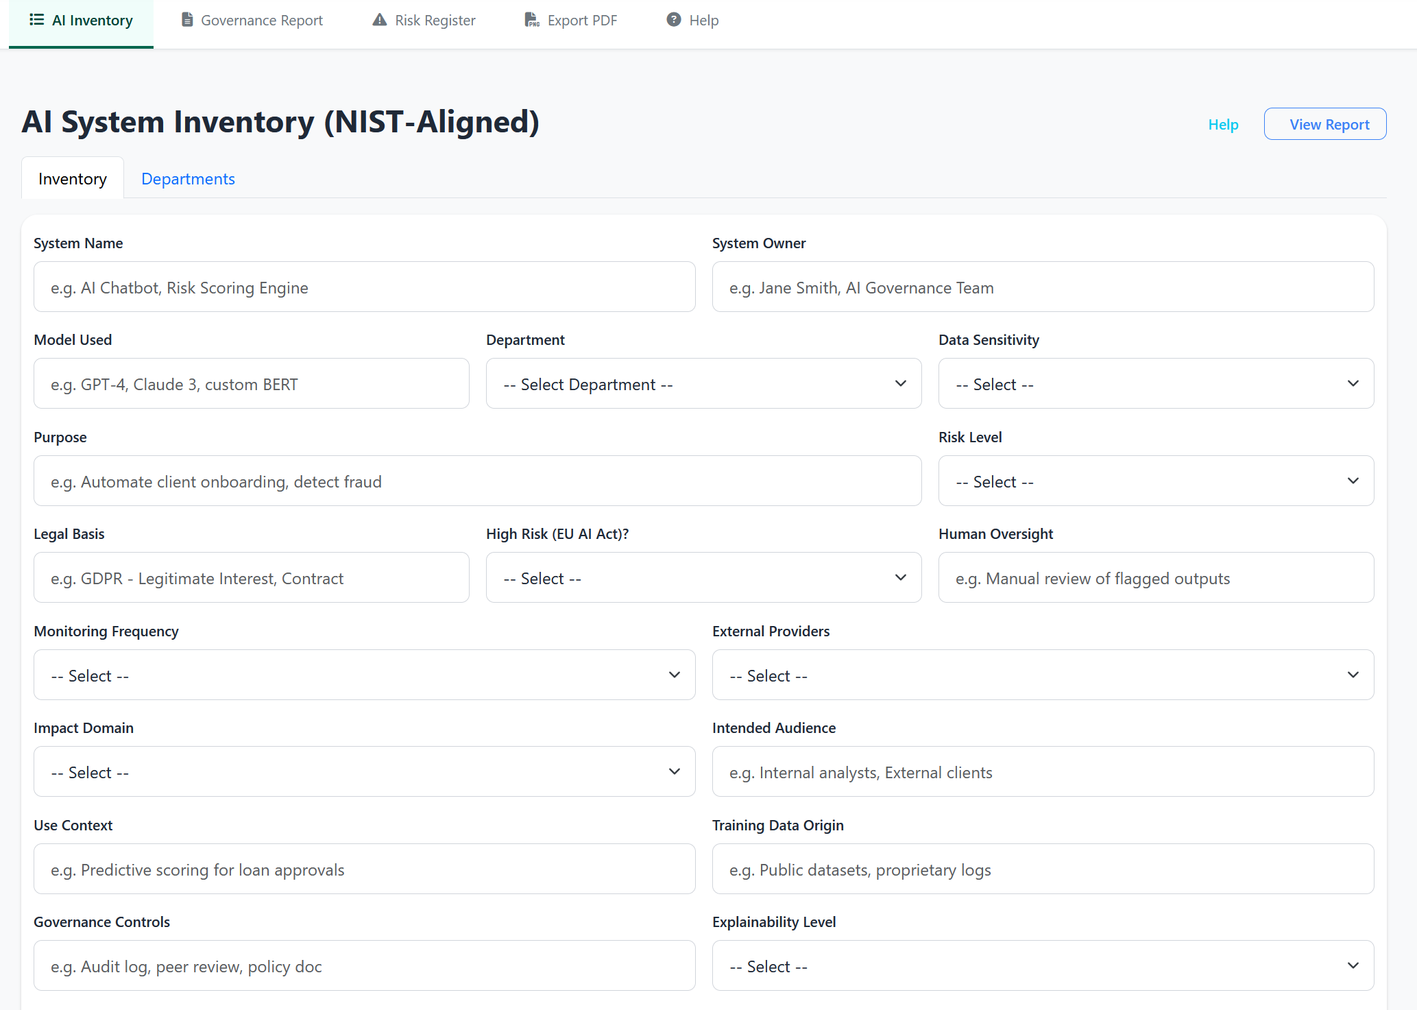Click the Purpose input field
The image size is (1417, 1010).
coord(477,481)
